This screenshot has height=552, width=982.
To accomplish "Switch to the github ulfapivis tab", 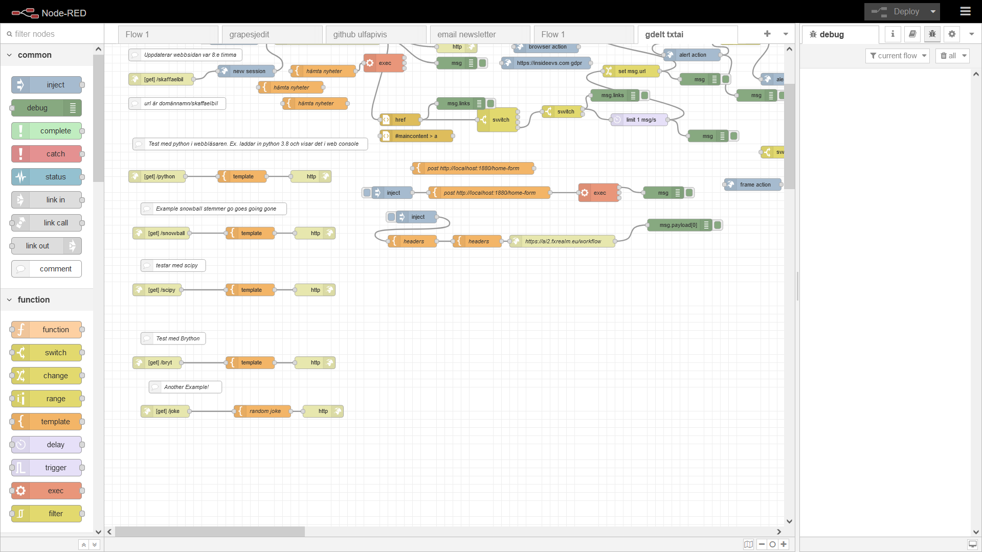I will (x=376, y=34).
